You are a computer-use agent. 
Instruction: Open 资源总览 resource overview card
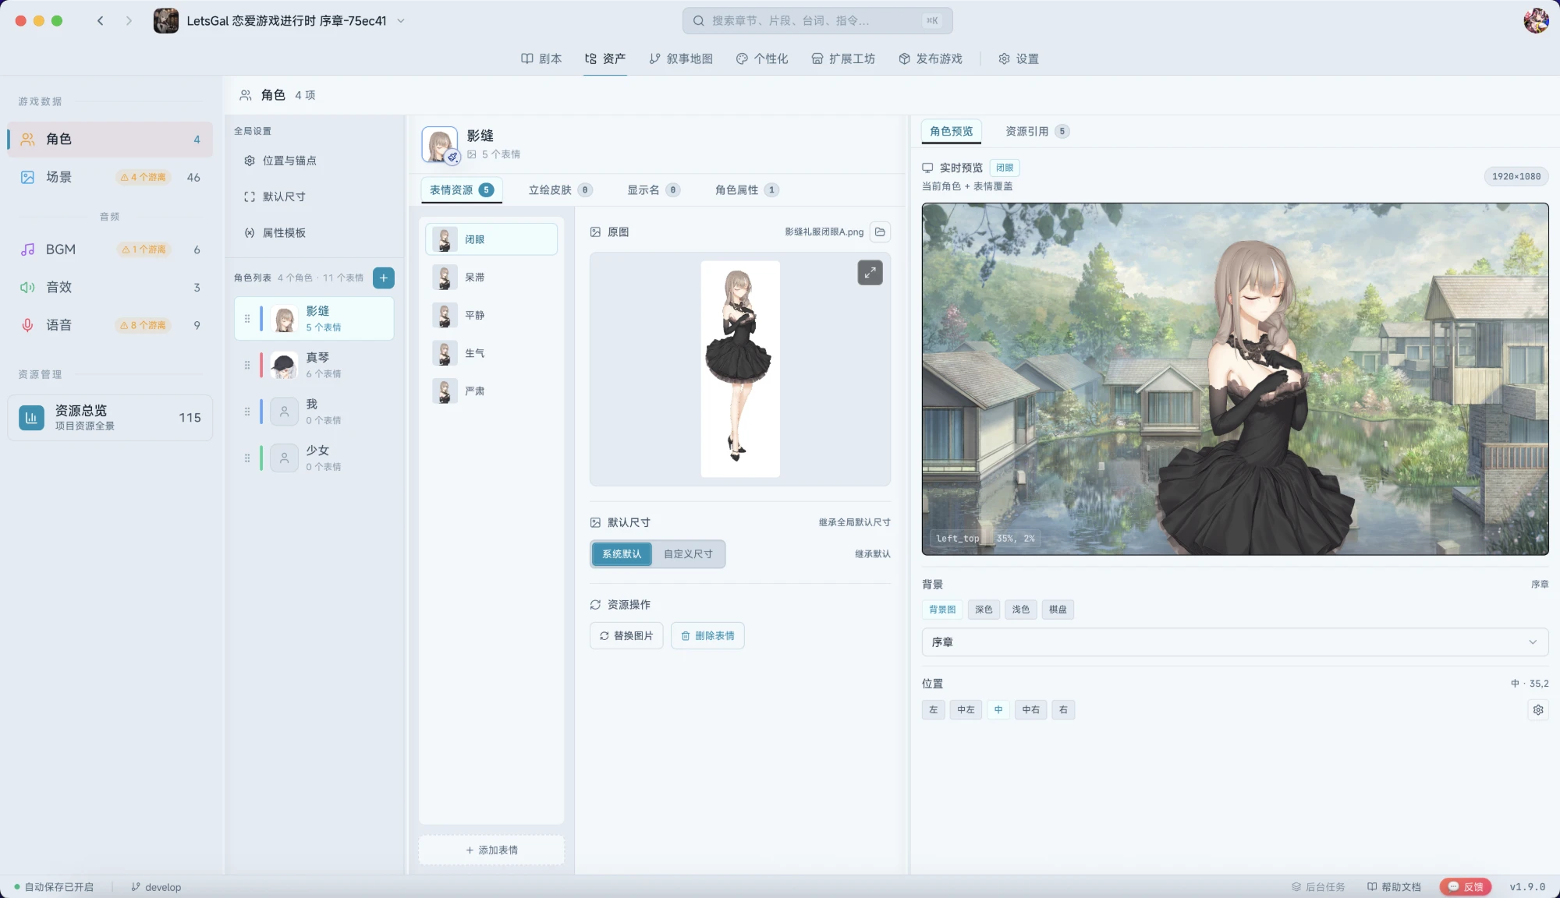tap(110, 418)
